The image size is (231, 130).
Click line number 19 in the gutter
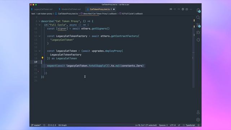(x=36, y=62)
